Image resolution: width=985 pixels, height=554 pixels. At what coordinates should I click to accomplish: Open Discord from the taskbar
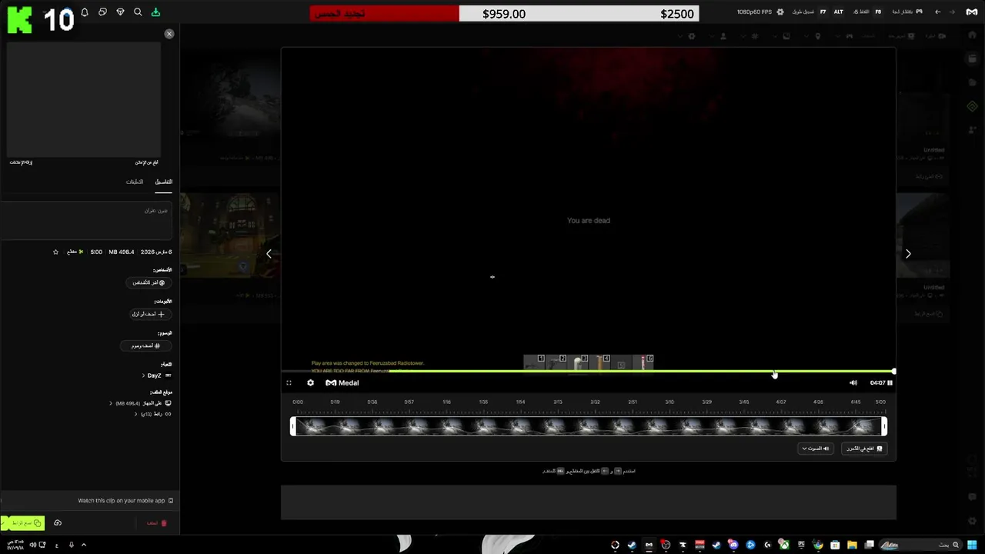coord(733,545)
